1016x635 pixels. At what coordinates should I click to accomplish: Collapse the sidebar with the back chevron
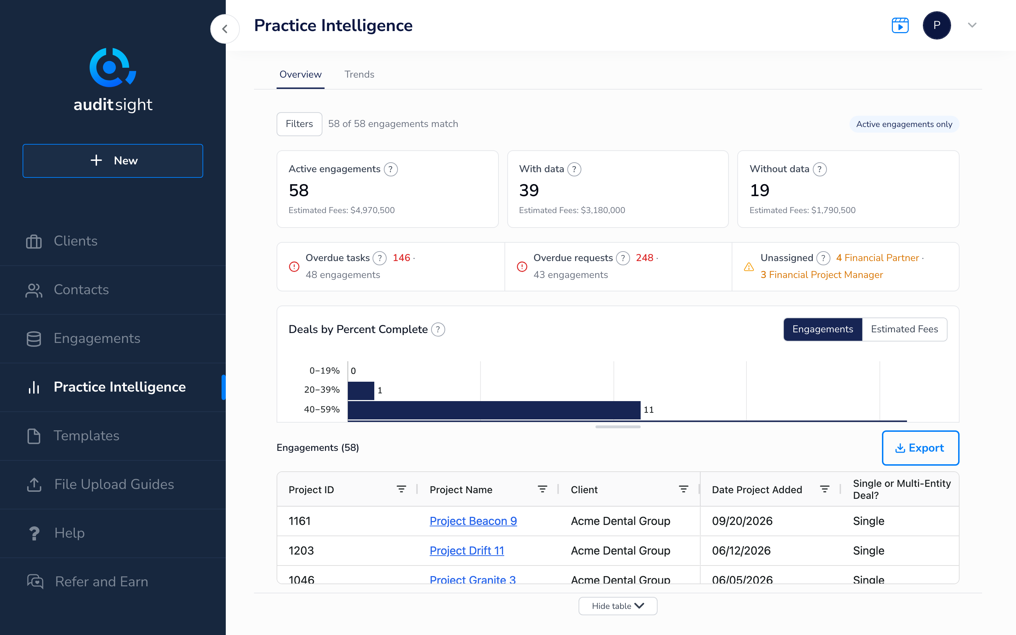pos(225,29)
